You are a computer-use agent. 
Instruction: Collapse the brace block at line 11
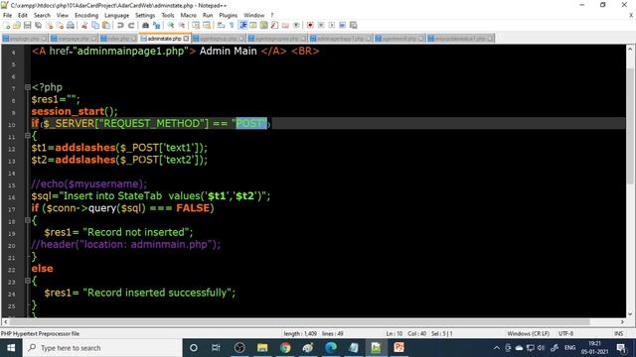28,136
